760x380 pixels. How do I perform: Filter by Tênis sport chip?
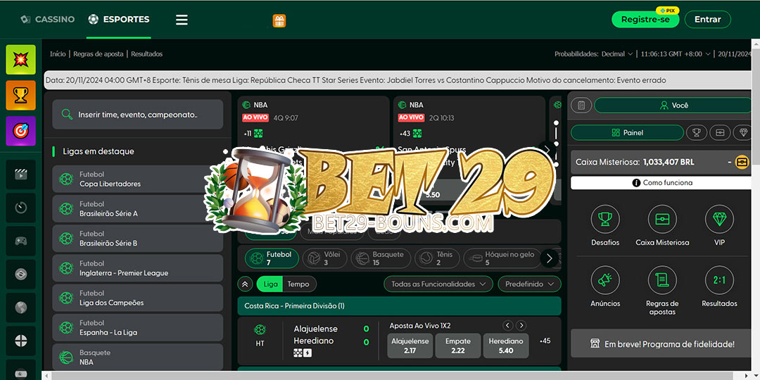click(x=437, y=258)
